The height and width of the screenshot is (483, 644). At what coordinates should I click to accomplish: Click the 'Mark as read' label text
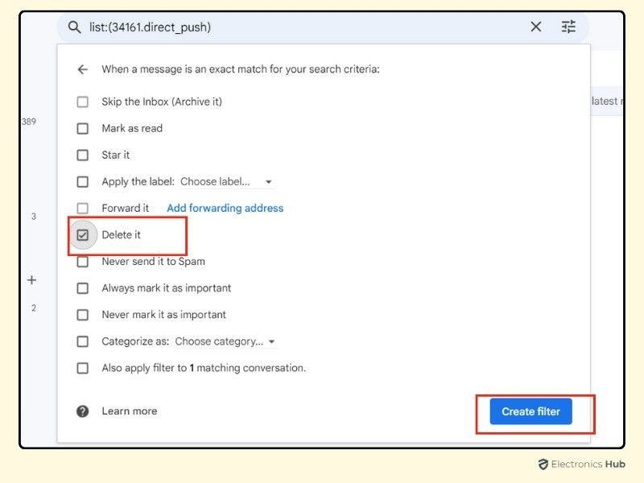tap(132, 129)
